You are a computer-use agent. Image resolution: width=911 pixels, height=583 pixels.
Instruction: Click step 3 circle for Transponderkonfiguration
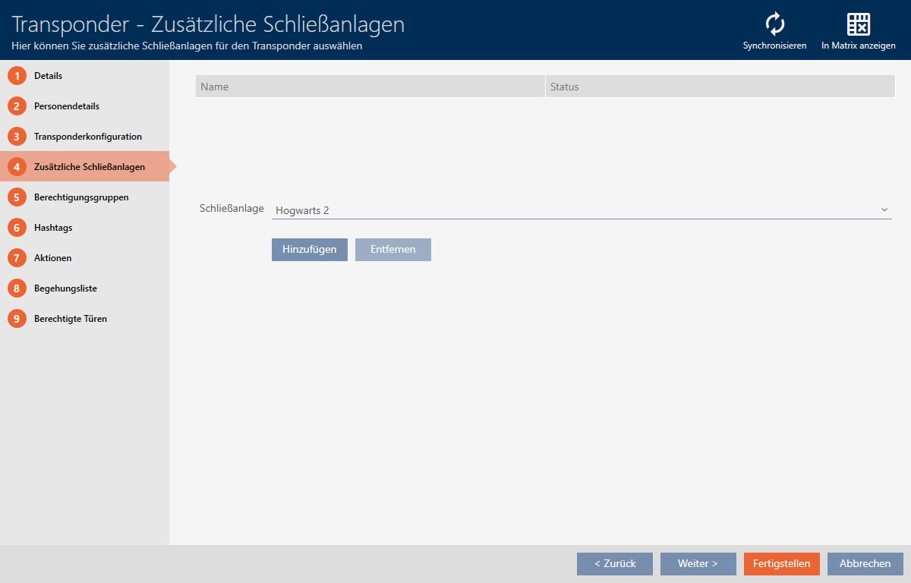[x=17, y=137]
